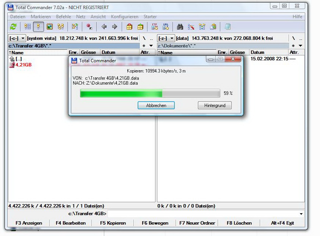
Task: Click the floppy disk icon in copy dialog title
Action: click(x=74, y=61)
